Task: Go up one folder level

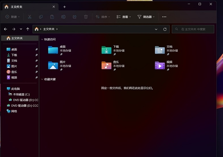Action: (x=28, y=29)
